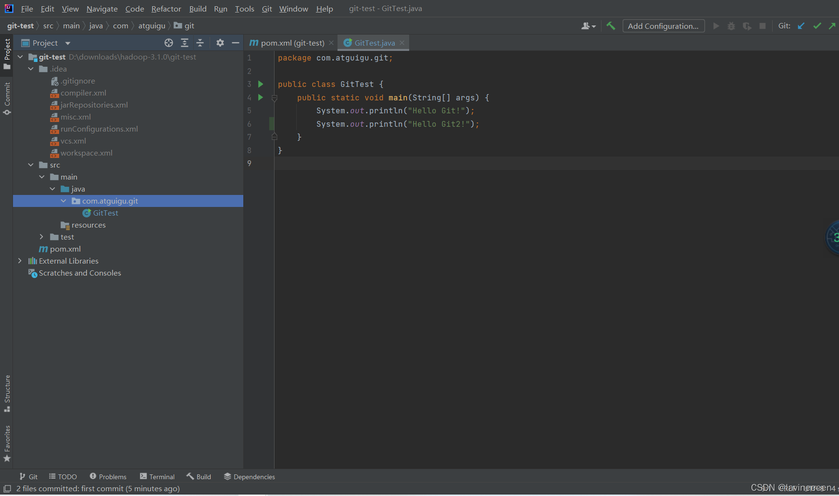This screenshot has width=839, height=496.
Task: Click Select Opened File target icon
Action: (x=169, y=43)
